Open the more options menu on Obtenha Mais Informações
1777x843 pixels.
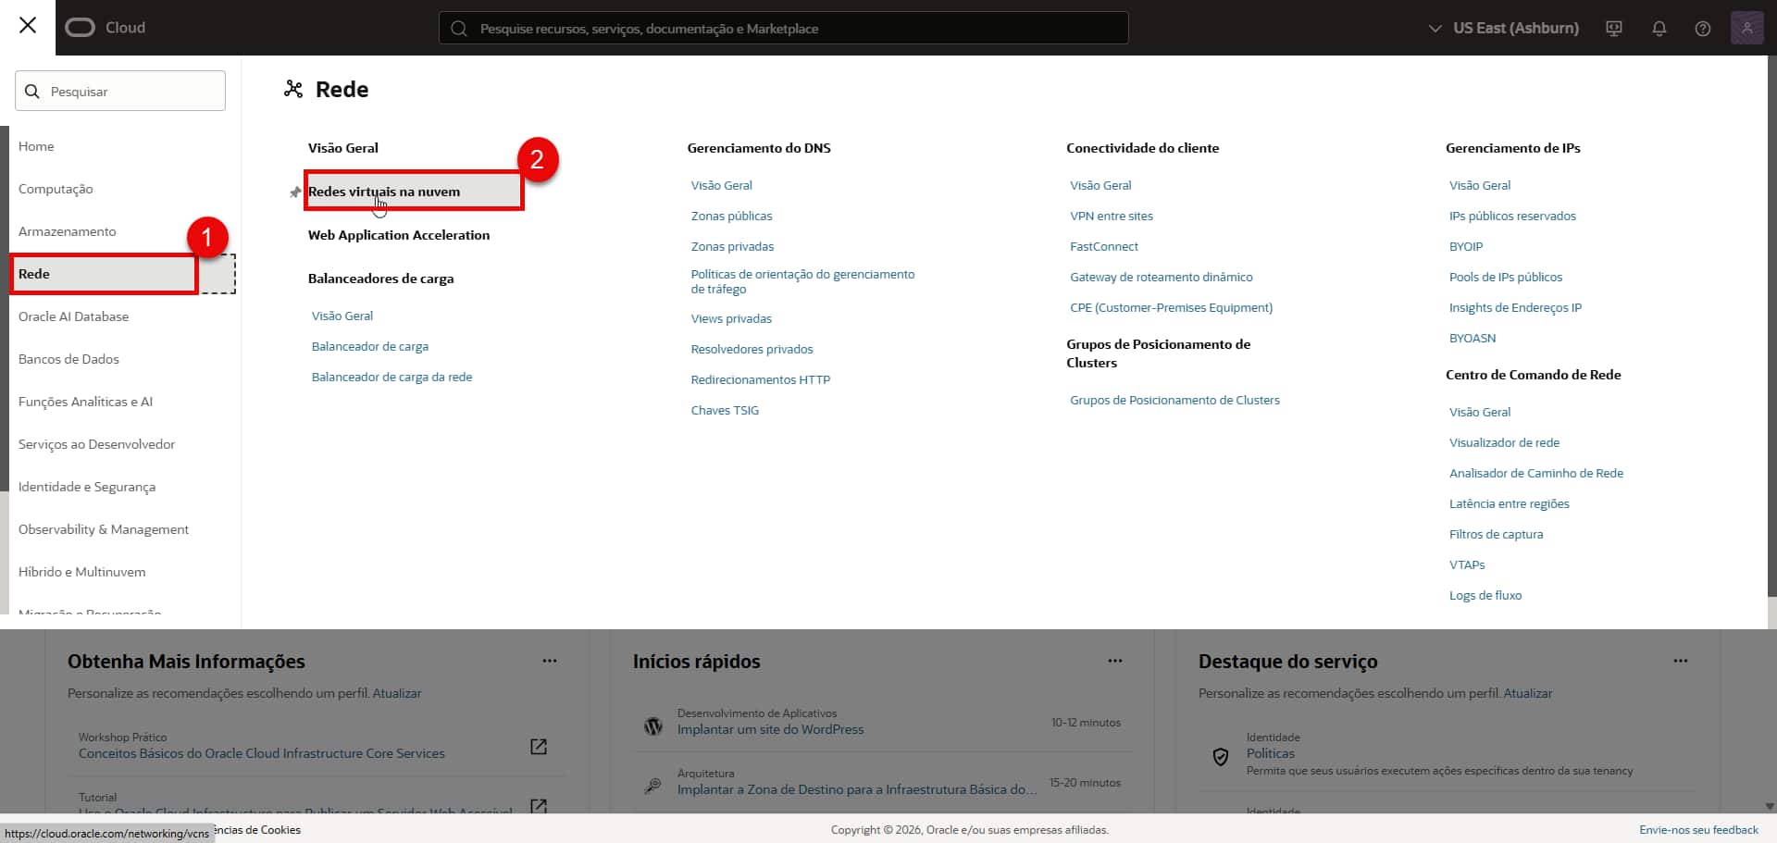point(550,661)
